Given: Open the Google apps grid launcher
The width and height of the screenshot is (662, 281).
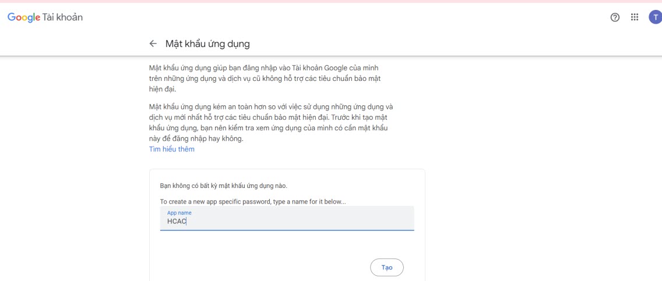Looking at the screenshot, I should [x=635, y=17].
